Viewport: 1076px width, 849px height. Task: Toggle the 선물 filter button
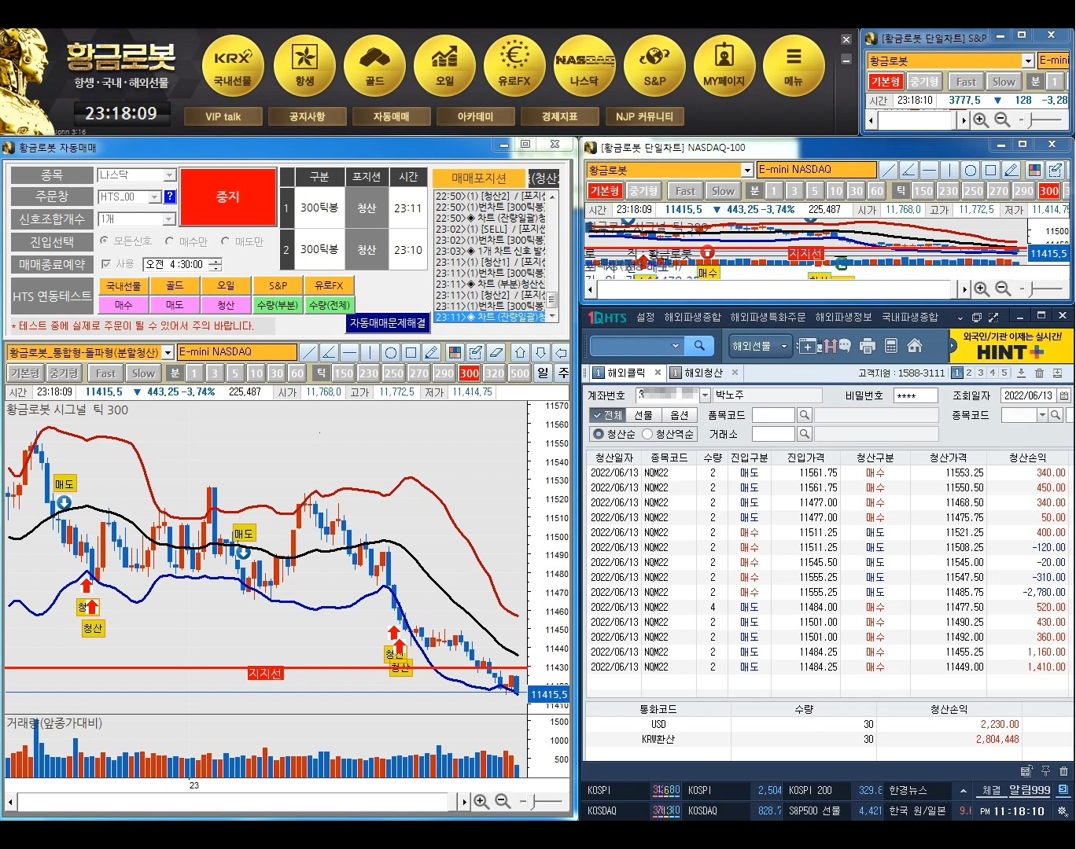tap(643, 415)
